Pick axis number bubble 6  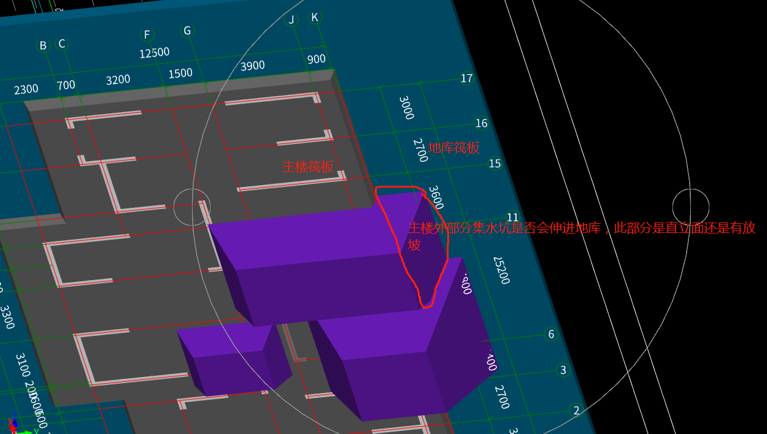click(x=551, y=334)
